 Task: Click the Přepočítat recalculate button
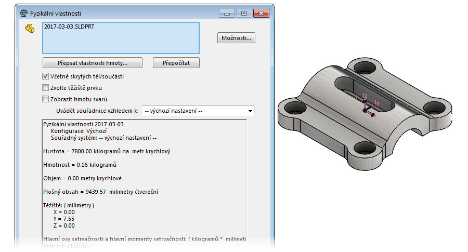176,63
